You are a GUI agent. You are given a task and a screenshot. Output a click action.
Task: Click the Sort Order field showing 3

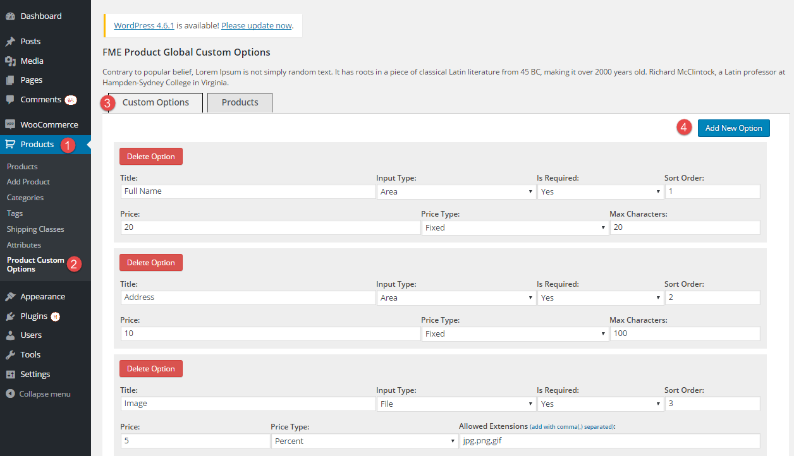pos(712,404)
